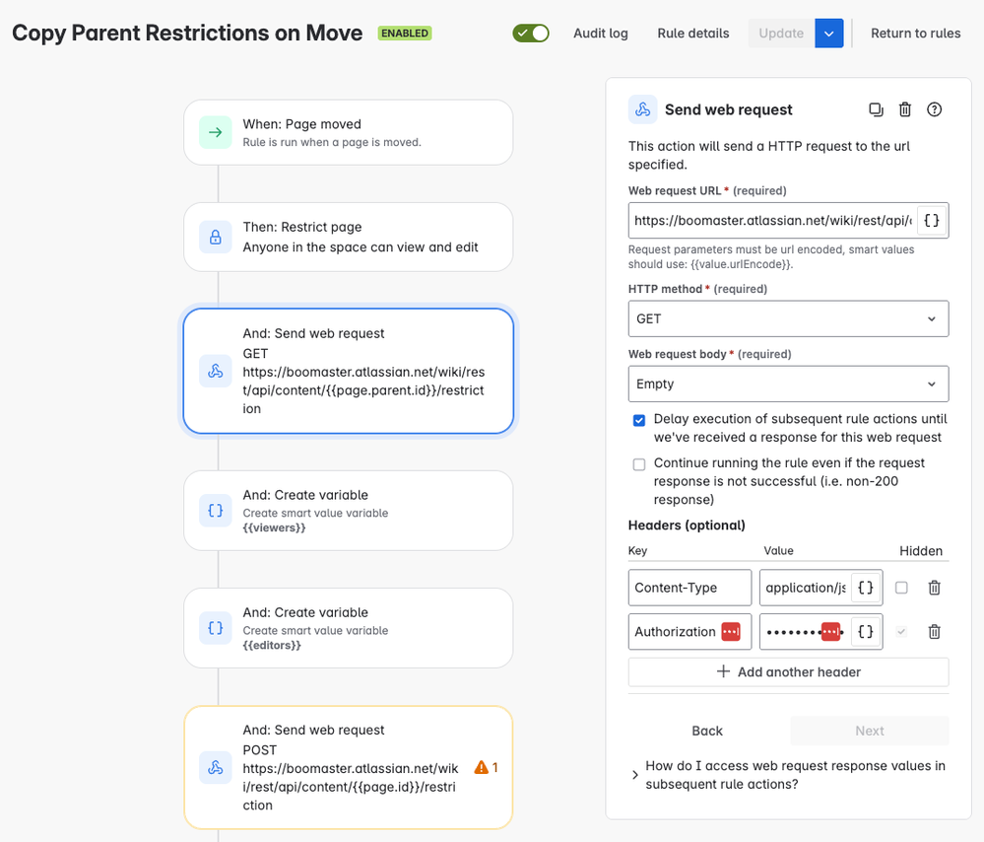
Task: Select the POST Send web request step
Action: 349,767
